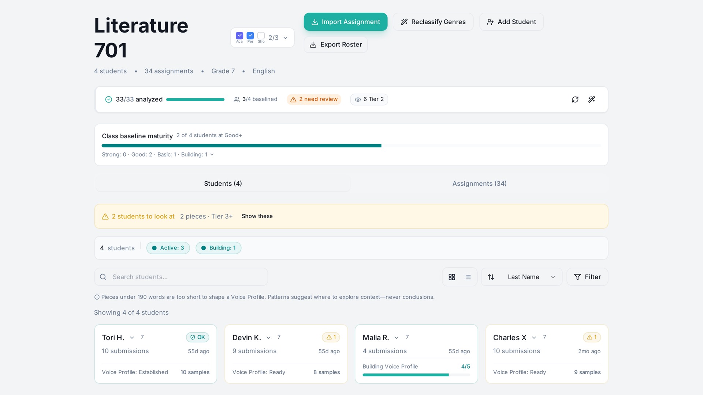Viewport: 703px width, 395px height.
Task: Expand the Malia R. name chevron
Action: (396, 338)
